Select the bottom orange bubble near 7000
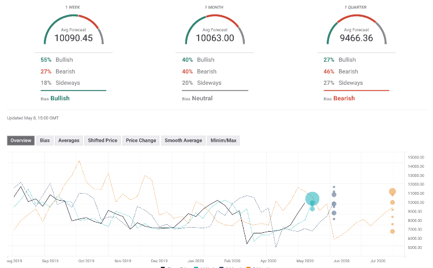This screenshot has height=268, width=433. [393, 231]
